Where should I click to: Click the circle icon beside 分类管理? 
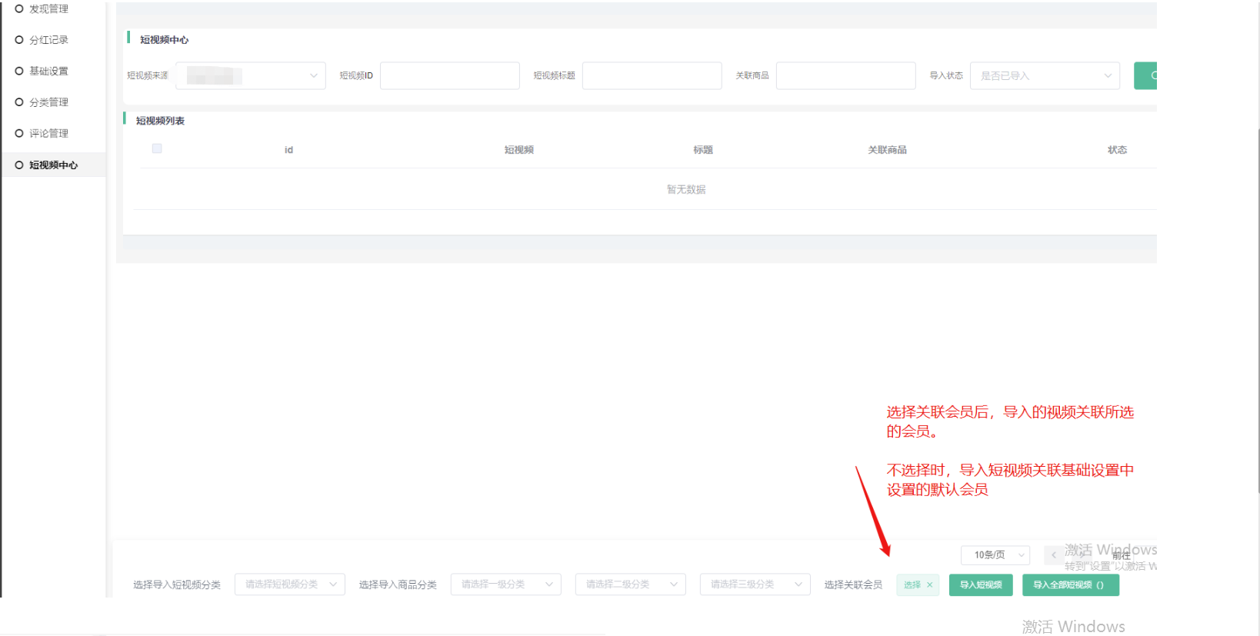click(x=19, y=102)
